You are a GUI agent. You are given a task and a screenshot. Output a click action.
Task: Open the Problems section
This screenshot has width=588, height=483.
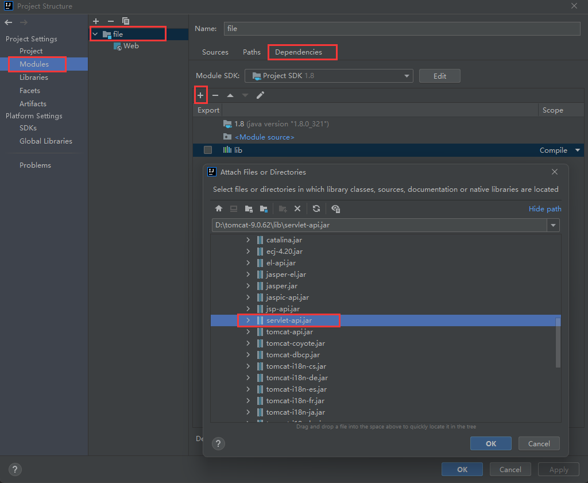pos(35,165)
